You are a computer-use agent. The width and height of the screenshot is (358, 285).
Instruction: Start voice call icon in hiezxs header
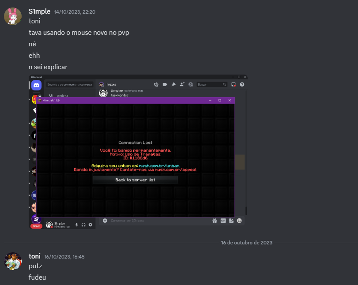tap(156, 84)
